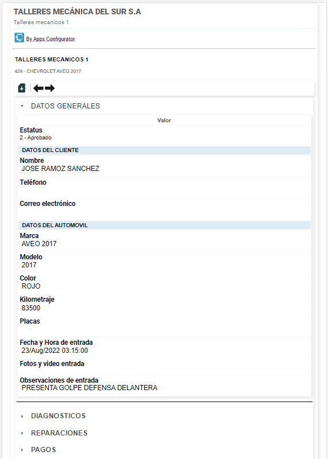The width and height of the screenshot is (328, 459).
Task: Expand the DIAGNOSTICOS section
Action: [x=59, y=416]
